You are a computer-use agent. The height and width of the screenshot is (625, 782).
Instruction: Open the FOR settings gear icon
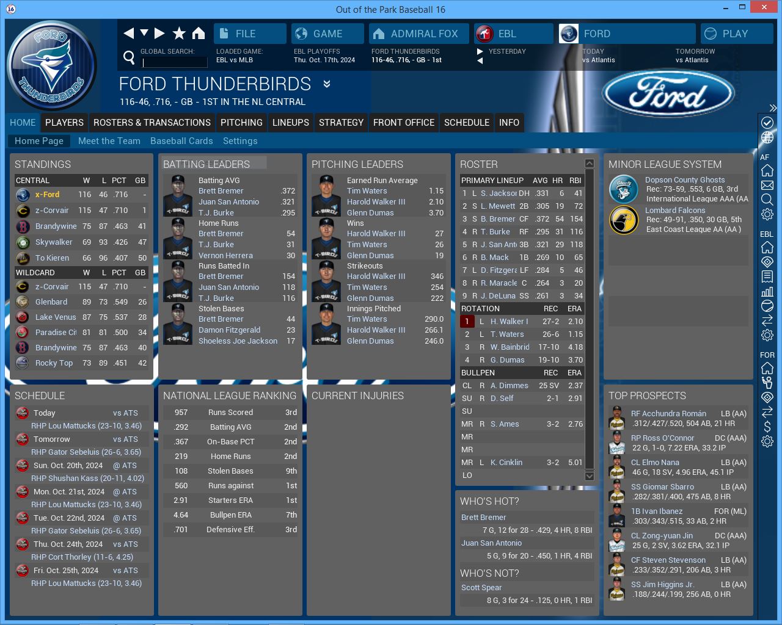coord(767,441)
